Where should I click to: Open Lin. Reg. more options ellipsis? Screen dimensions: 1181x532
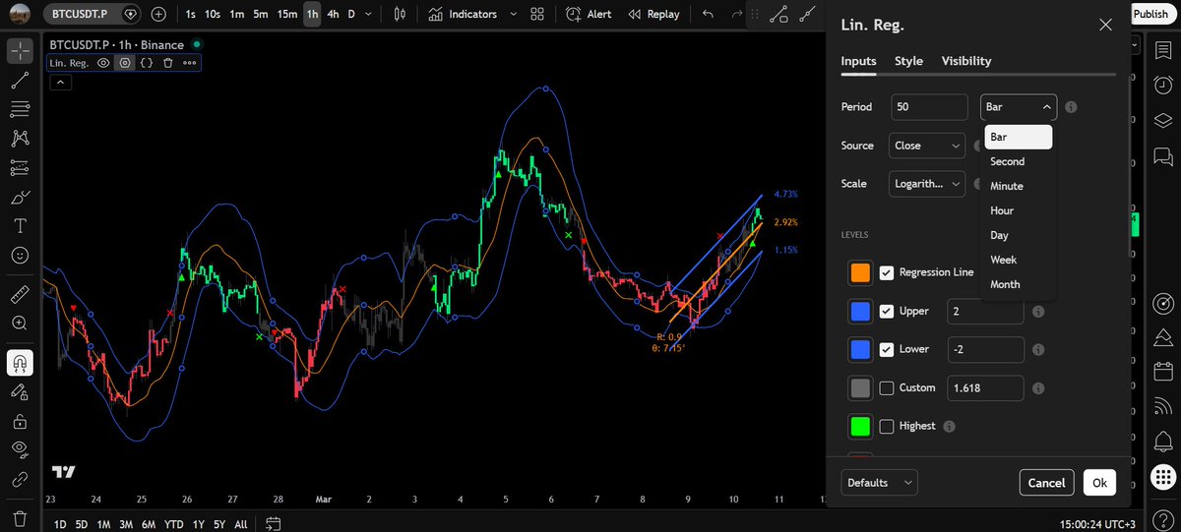coord(189,62)
